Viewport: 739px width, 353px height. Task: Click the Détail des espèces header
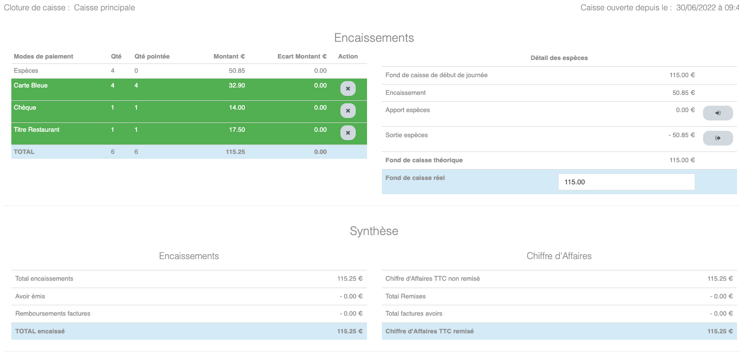coord(559,58)
